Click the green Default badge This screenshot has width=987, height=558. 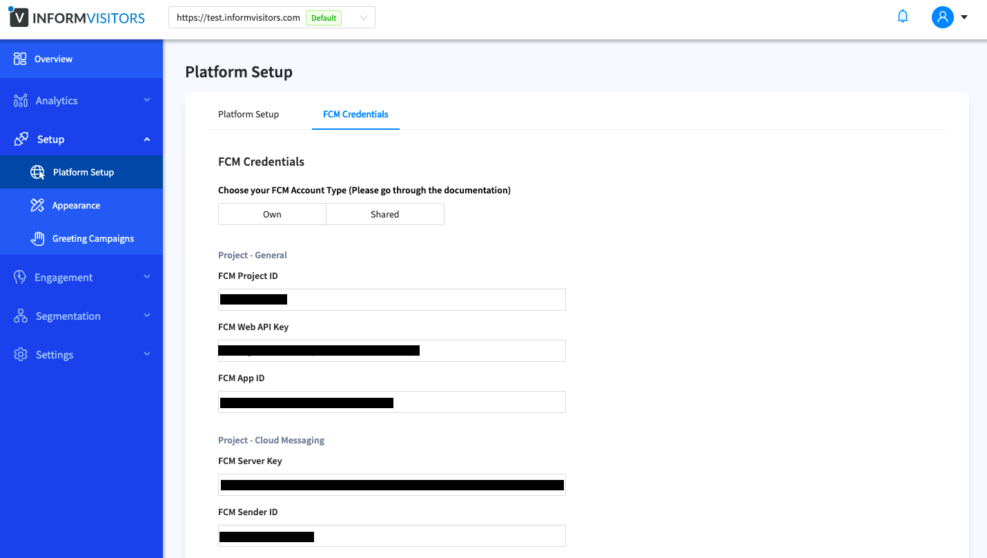324,18
